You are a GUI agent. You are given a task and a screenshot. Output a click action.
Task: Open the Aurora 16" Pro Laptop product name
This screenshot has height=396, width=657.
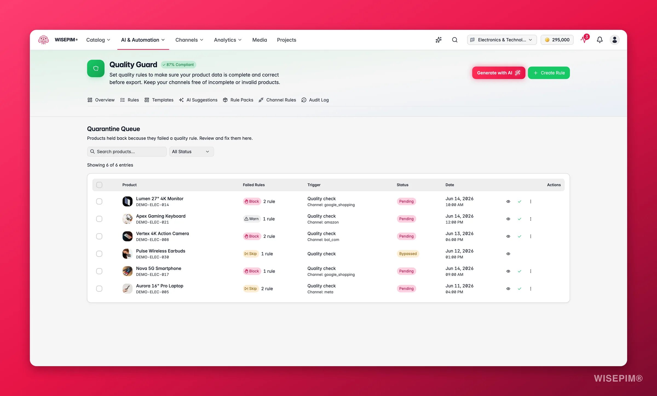pyautogui.click(x=160, y=286)
